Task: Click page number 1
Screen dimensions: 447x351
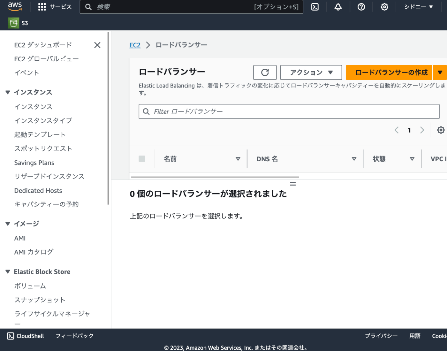Action: click(x=409, y=130)
